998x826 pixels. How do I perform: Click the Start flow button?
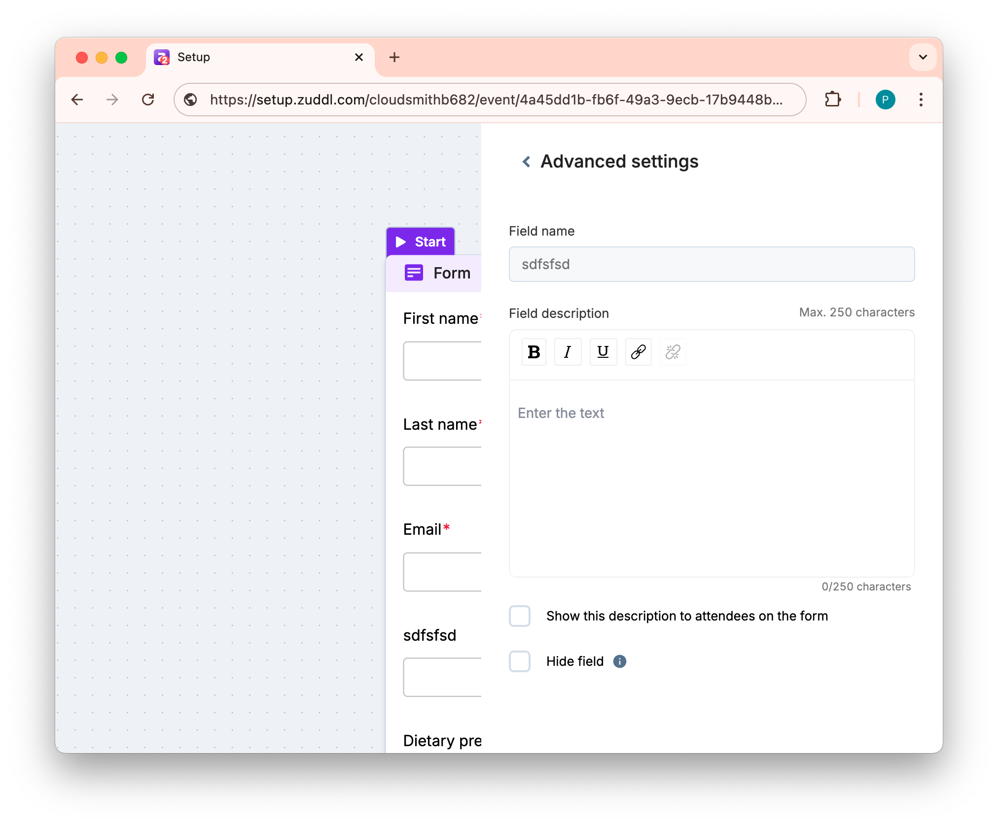421,241
